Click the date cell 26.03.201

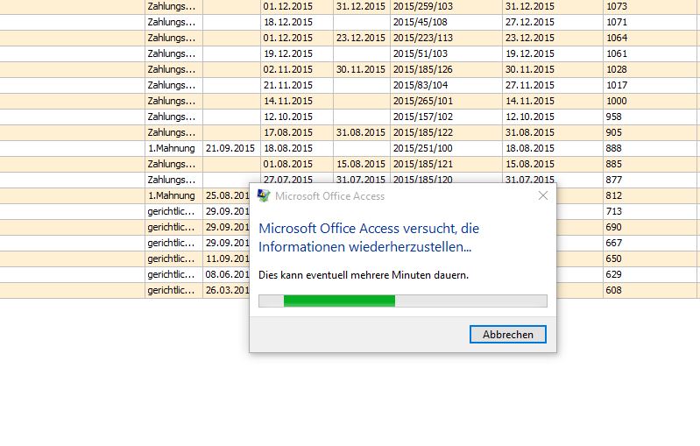point(226,290)
